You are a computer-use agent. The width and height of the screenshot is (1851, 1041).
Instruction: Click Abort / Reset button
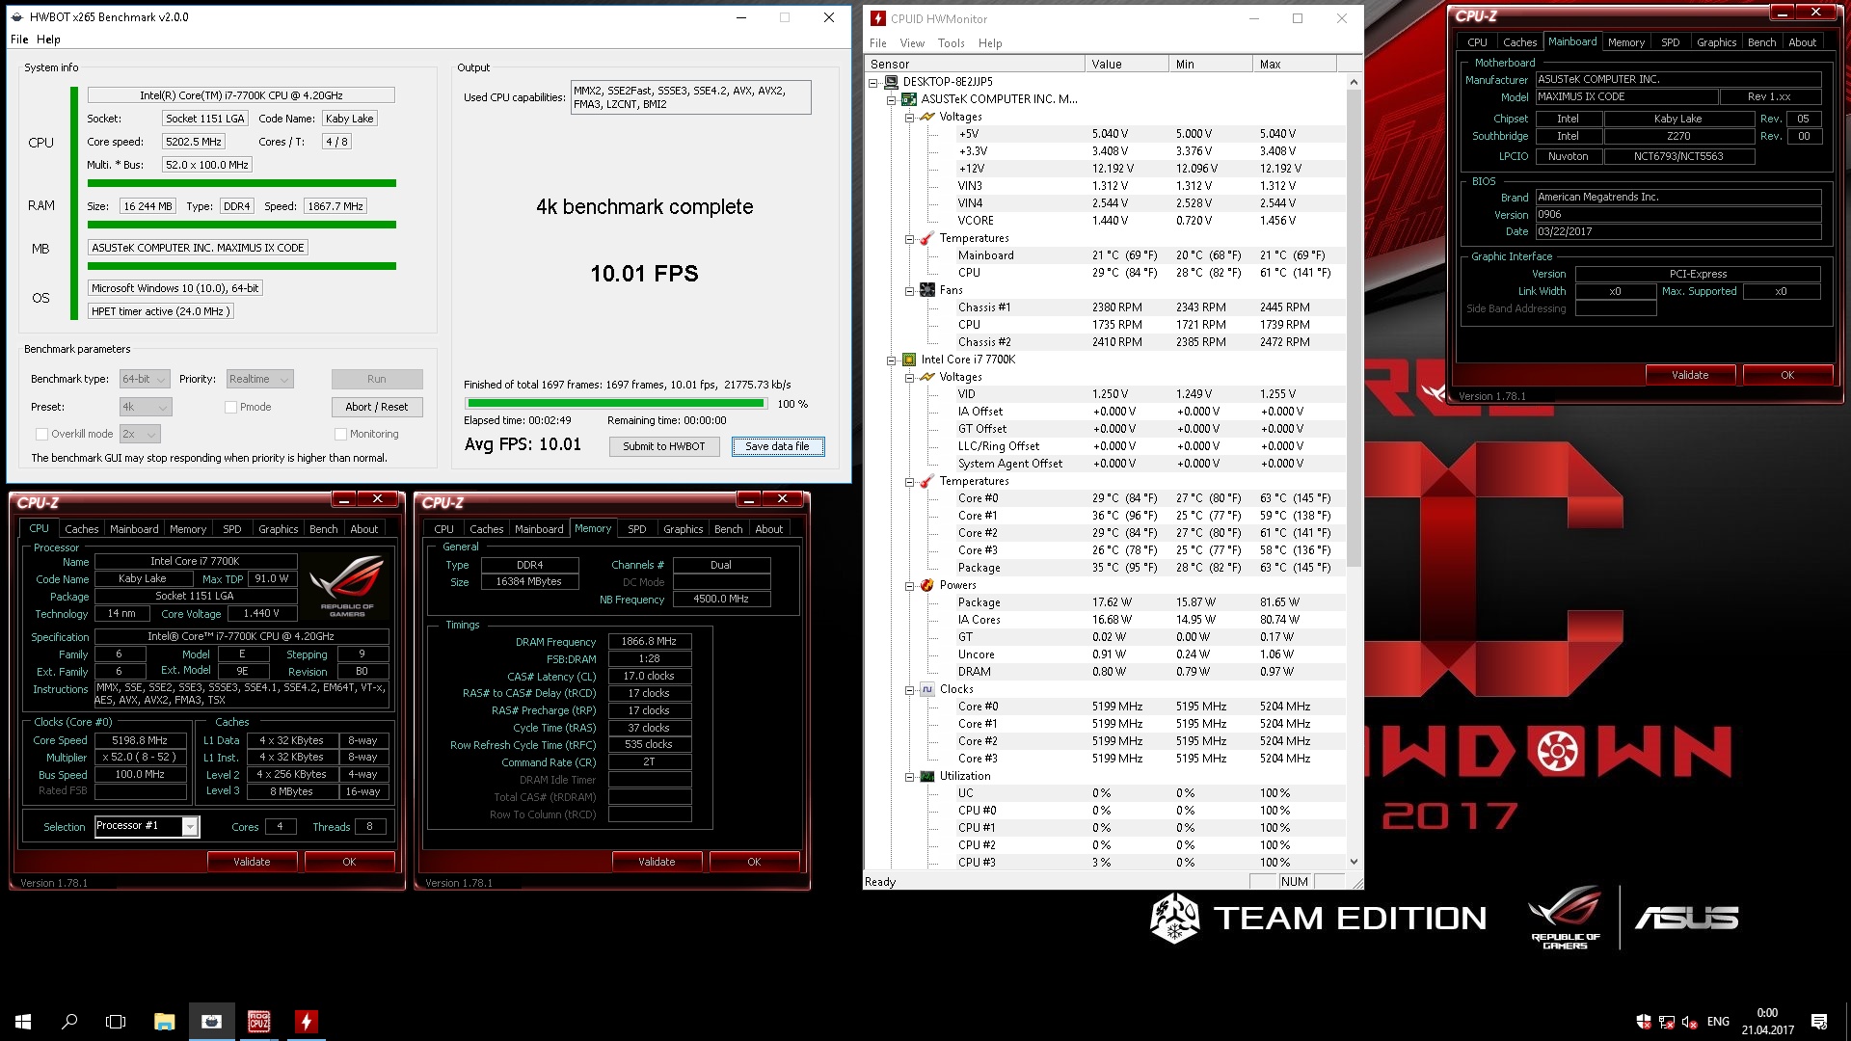coord(377,407)
